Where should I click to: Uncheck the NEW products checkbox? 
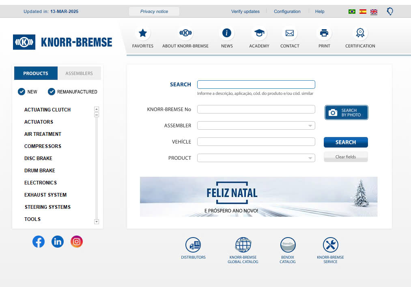[x=22, y=92]
